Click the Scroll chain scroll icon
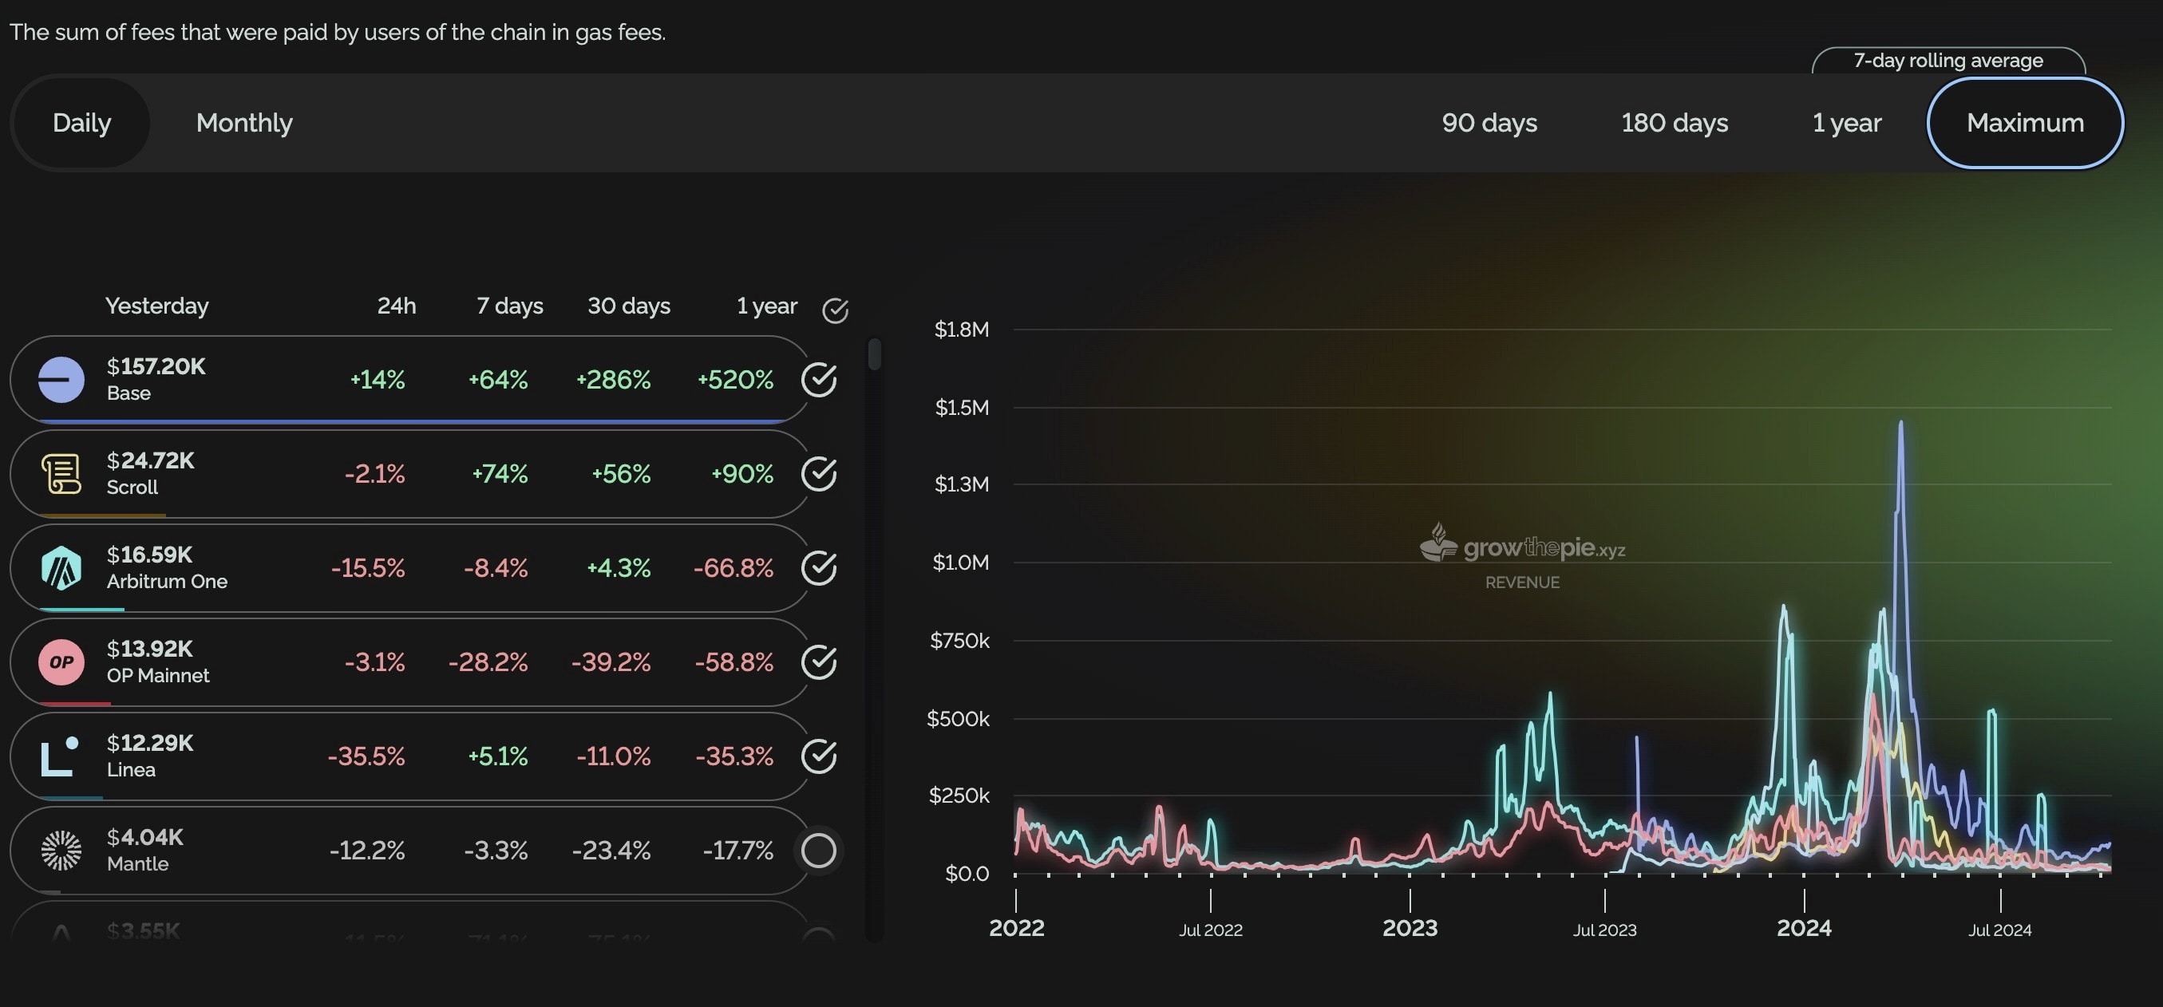Viewport: 2163px width, 1007px height. click(61, 474)
